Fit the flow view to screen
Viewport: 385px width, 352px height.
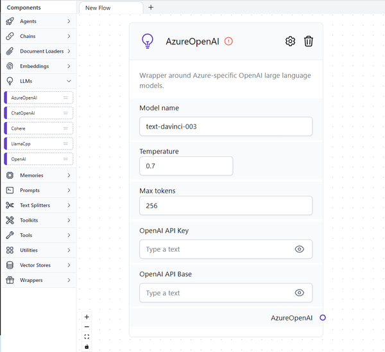pos(87,337)
